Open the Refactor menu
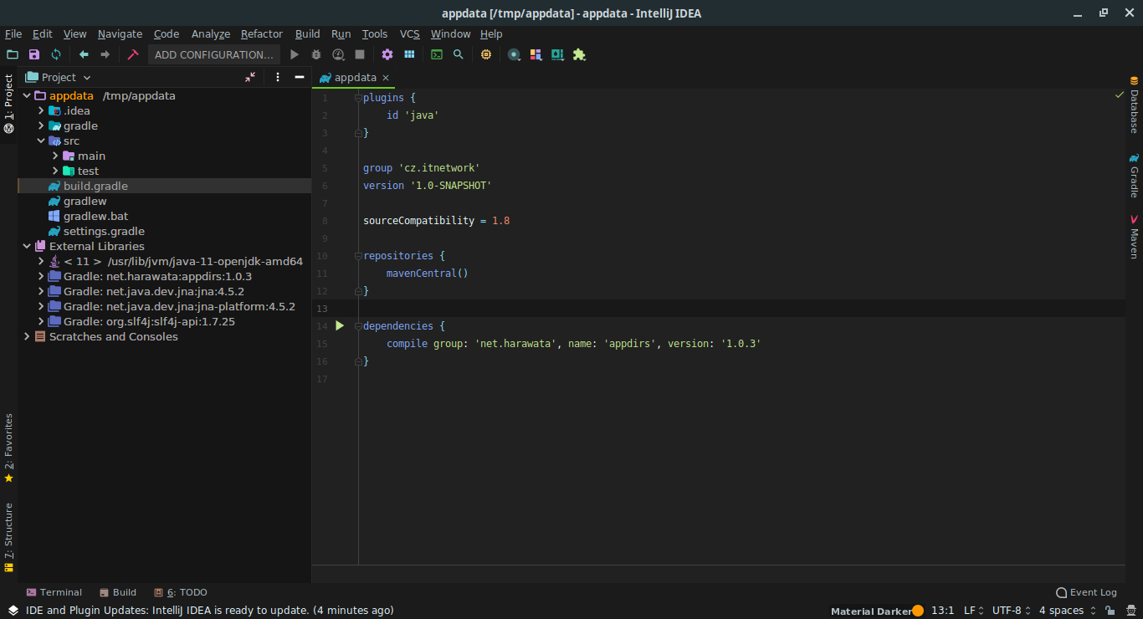 pyautogui.click(x=261, y=33)
